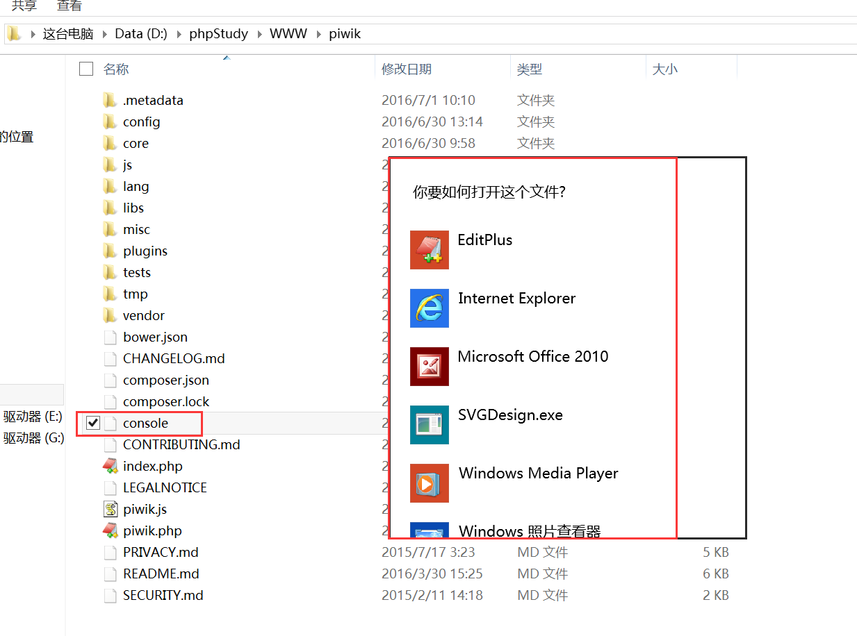Screen dimensions: 857x636
Task: Click the js folder icon
Action: (109, 165)
